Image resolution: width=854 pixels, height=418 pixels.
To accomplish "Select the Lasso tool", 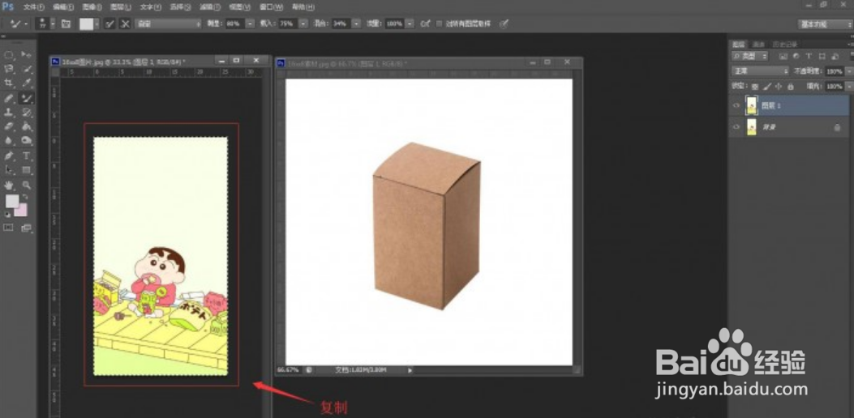I will 9,69.
